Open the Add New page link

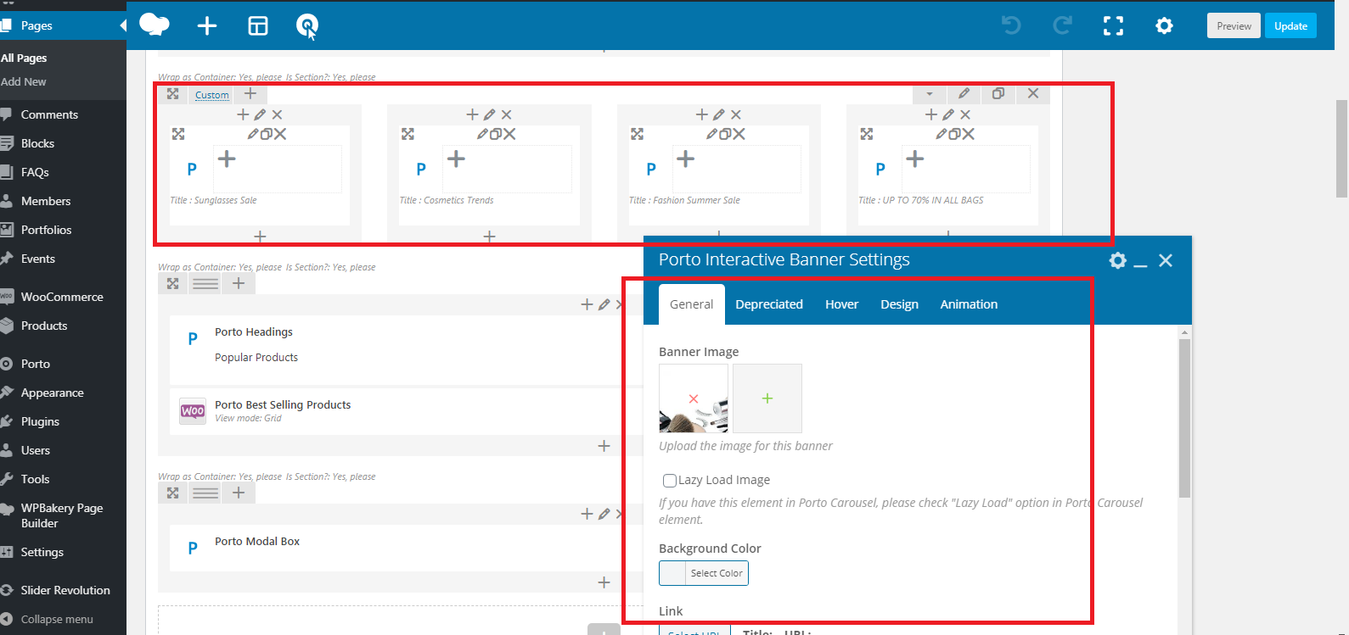(x=24, y=81)
